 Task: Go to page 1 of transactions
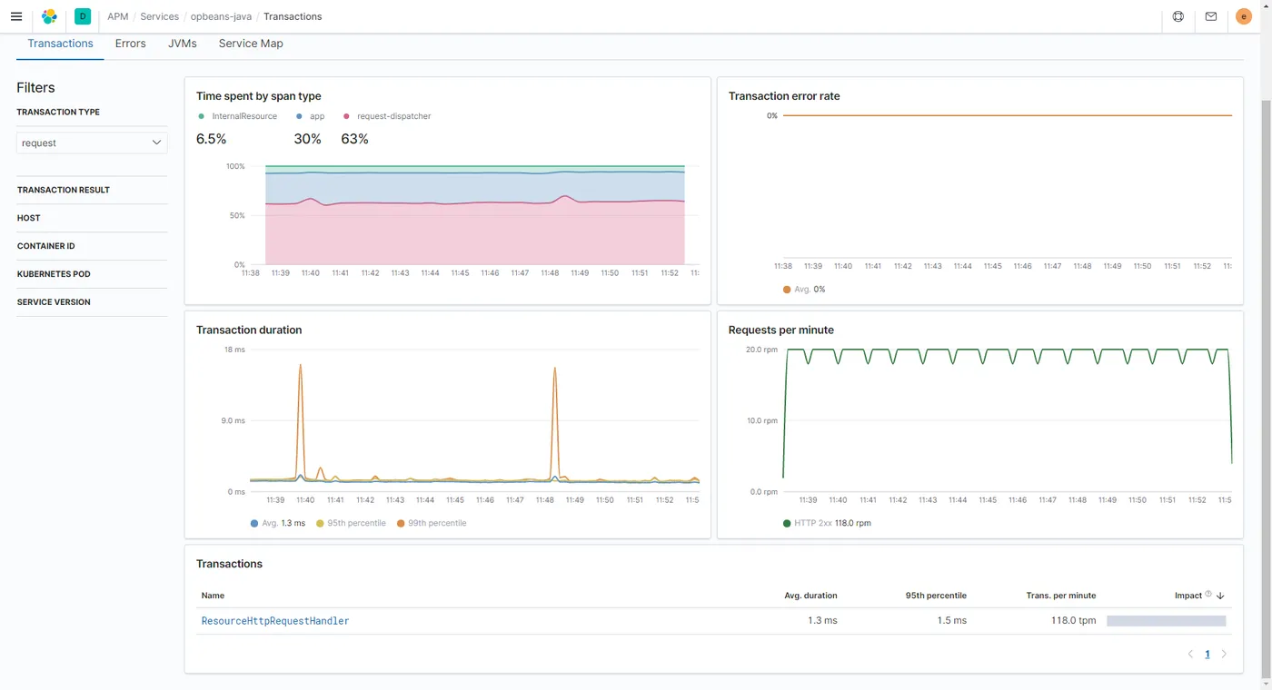click(1207, 654)
